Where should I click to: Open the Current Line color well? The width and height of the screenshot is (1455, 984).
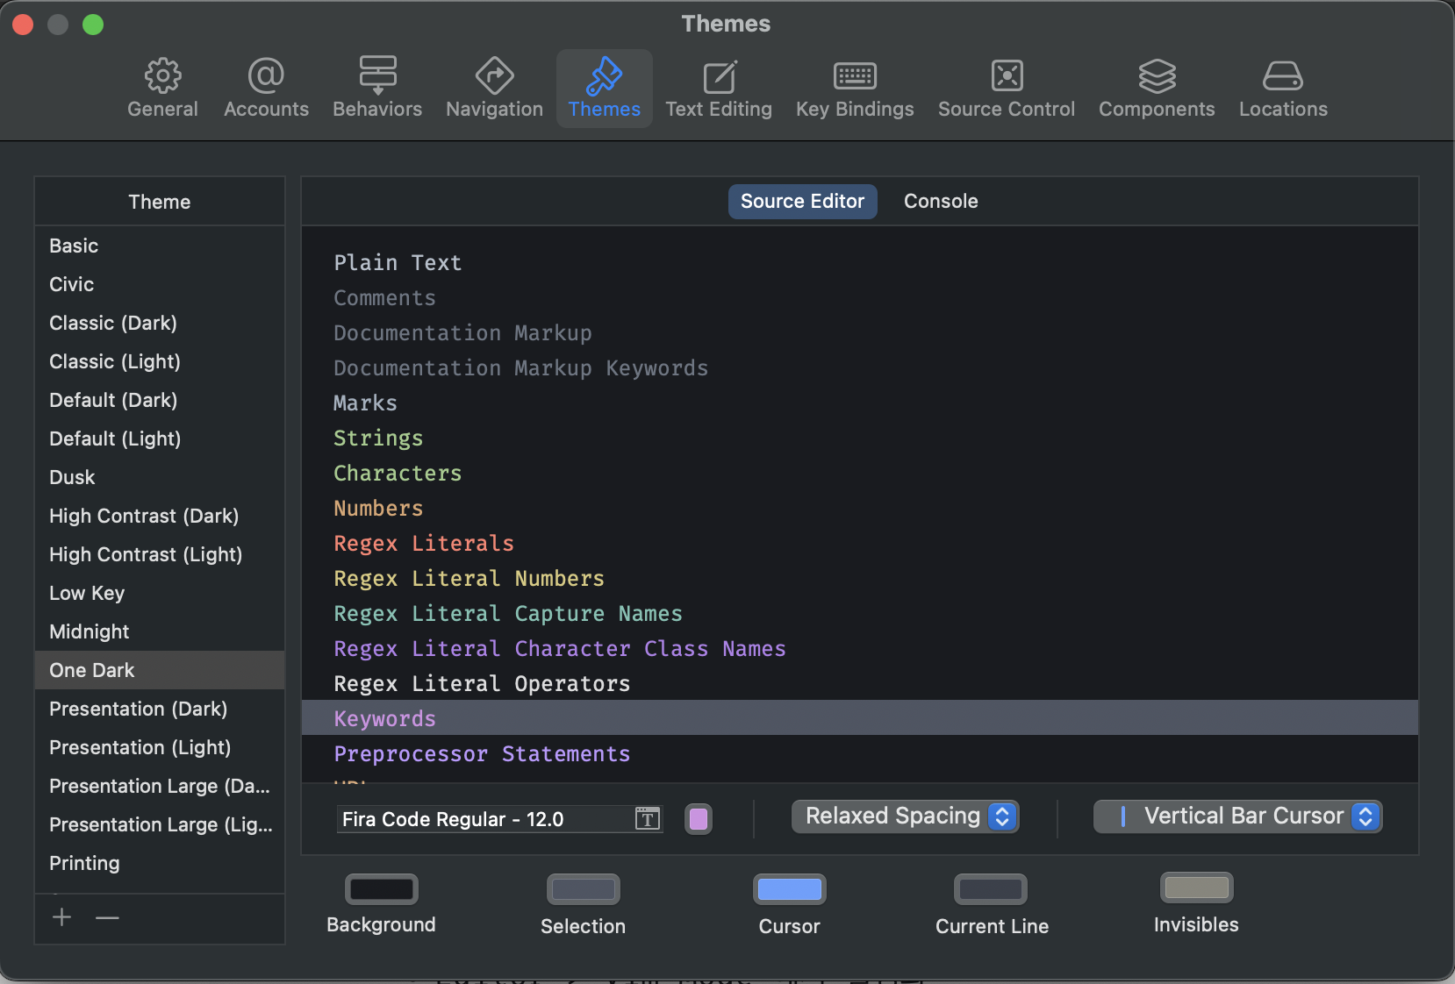(x=991, y=889)
